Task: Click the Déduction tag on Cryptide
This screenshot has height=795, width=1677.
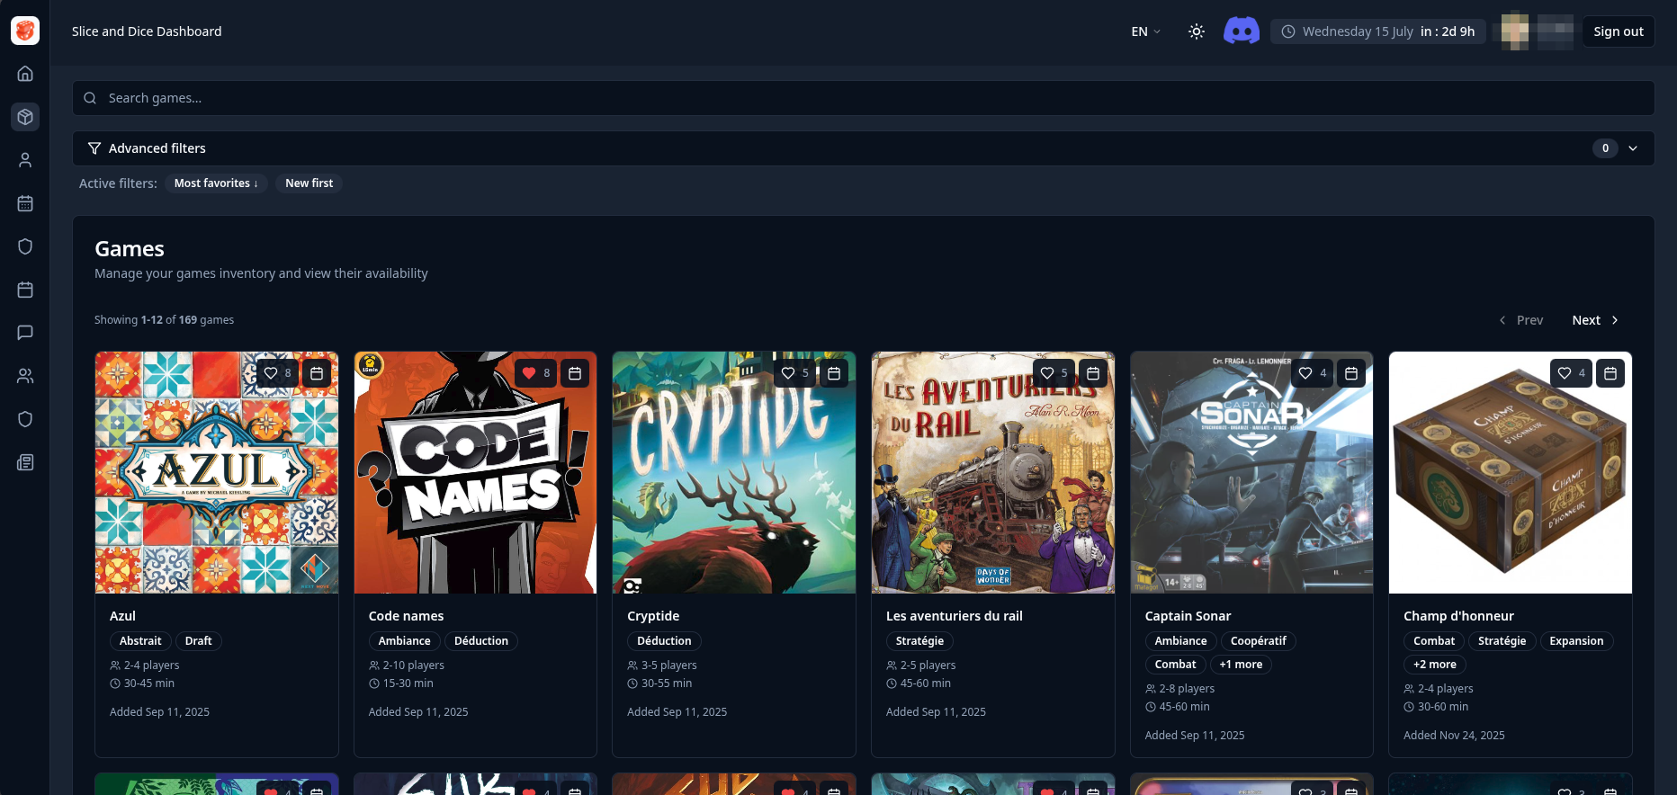Action: tap(664, 641)
